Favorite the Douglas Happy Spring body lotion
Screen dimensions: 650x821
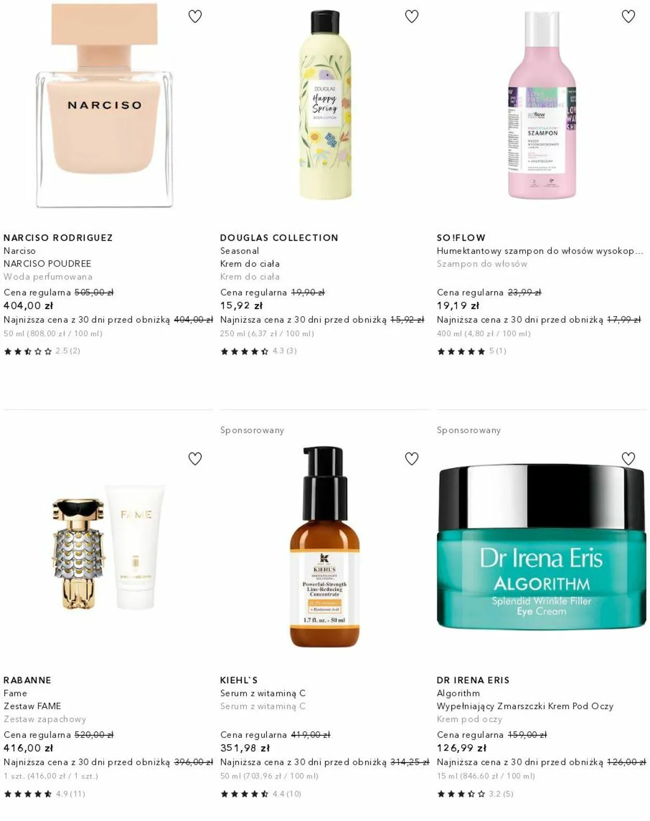coord(412,17)
